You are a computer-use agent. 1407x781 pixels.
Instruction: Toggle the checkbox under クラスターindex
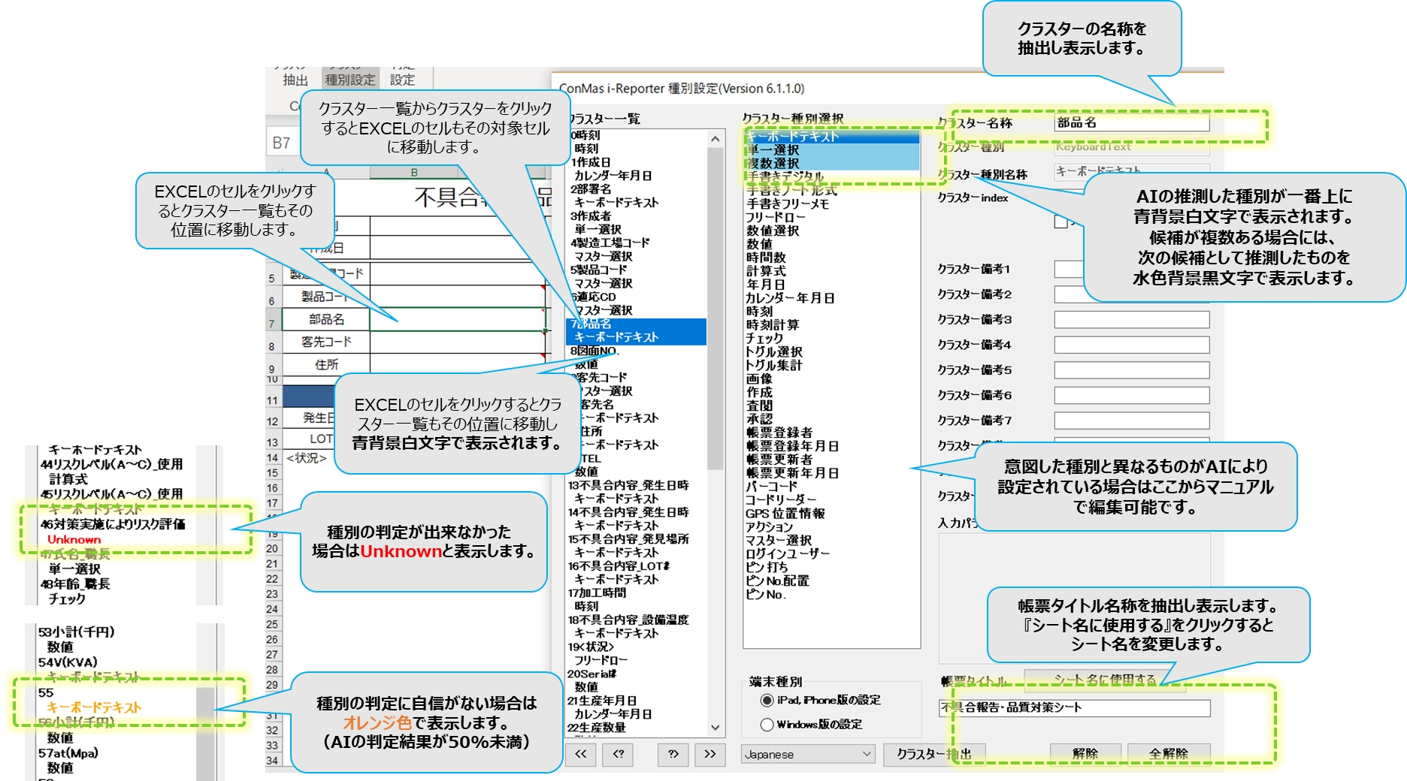pyautogui.click(x=1061, y=222)
